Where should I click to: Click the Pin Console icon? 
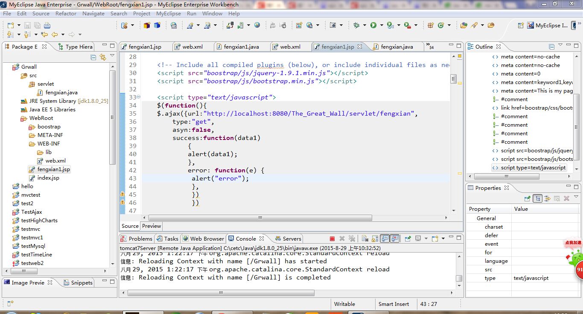point(408,238)
